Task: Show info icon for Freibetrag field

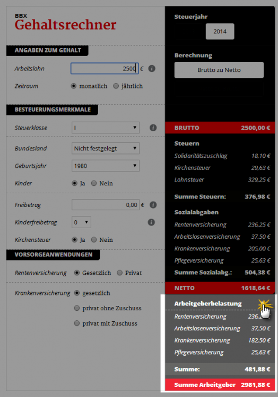Action: click(153, 204)
